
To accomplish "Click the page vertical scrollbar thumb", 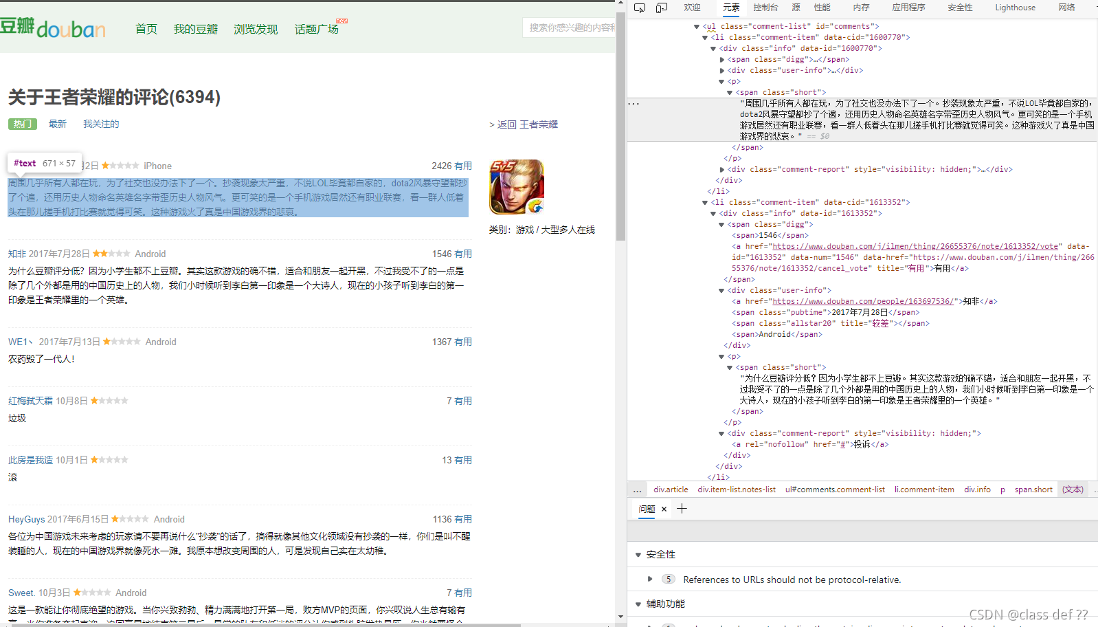I will (620, 125).
